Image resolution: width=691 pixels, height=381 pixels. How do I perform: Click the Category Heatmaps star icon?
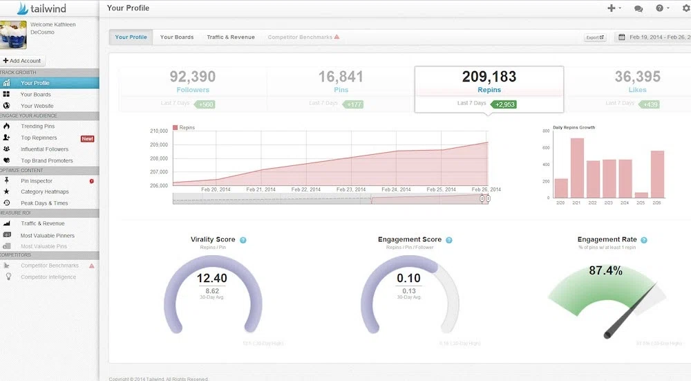tap(6, 192)
